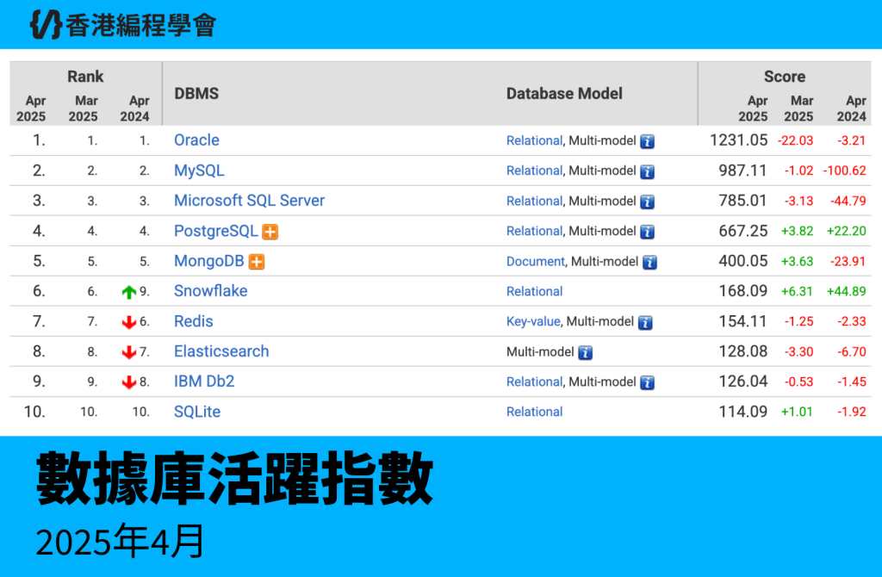Click the Relational link in the Oracle row

point(534,140)
